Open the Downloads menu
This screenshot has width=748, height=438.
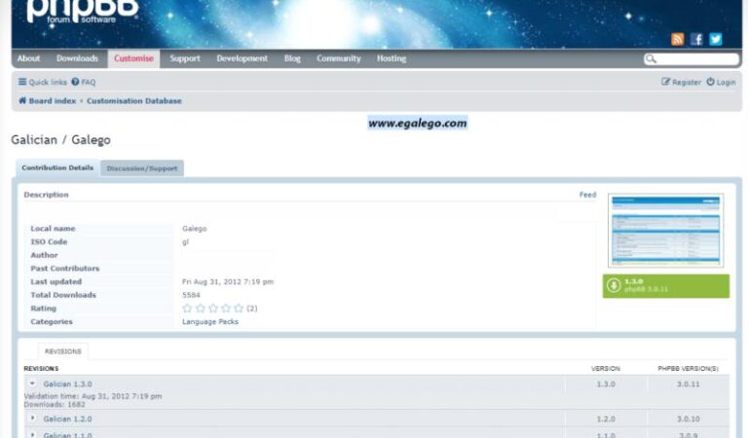tap(77, 58)
